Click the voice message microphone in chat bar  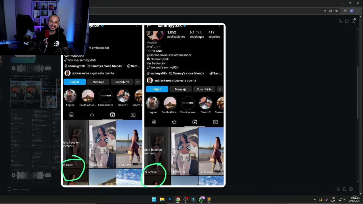click(338, 189)
